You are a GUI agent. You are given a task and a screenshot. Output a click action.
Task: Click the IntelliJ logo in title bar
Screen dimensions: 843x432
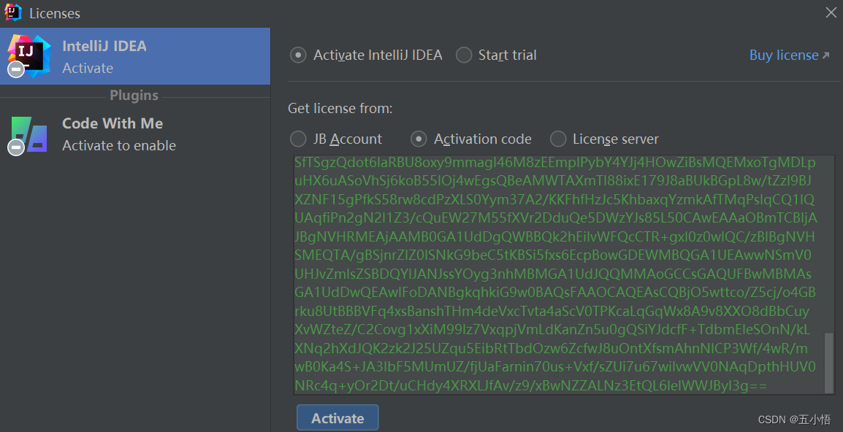pyautogui.click(x=13, y=12)
